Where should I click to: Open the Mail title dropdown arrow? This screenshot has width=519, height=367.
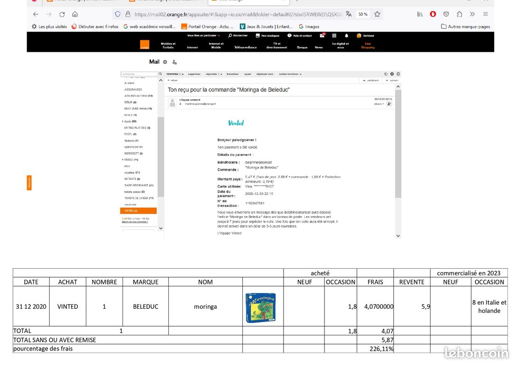click(x=165, y=62)
